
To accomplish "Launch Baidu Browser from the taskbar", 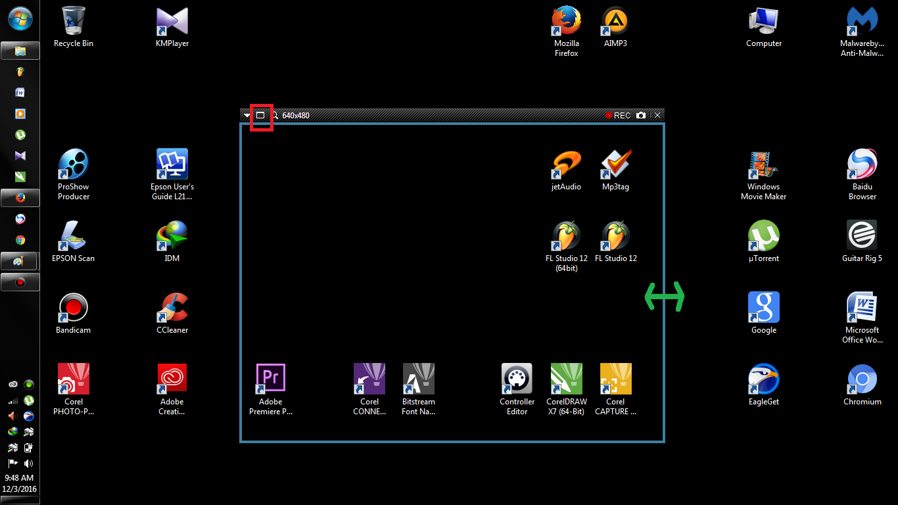I will click(20, 219).
